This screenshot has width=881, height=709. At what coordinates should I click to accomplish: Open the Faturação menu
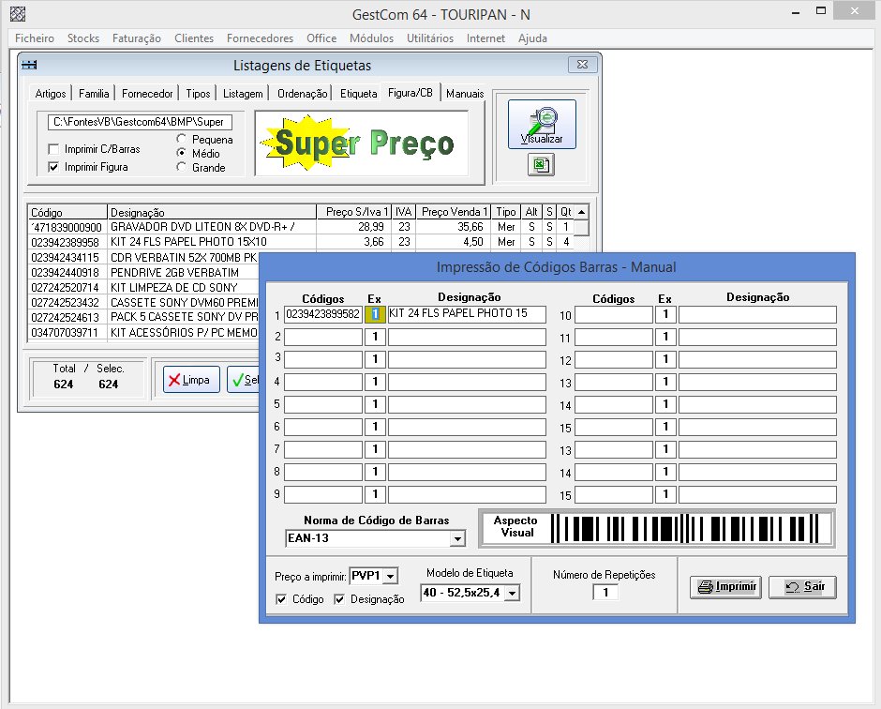pyautogui.click(x=136, y=38)
